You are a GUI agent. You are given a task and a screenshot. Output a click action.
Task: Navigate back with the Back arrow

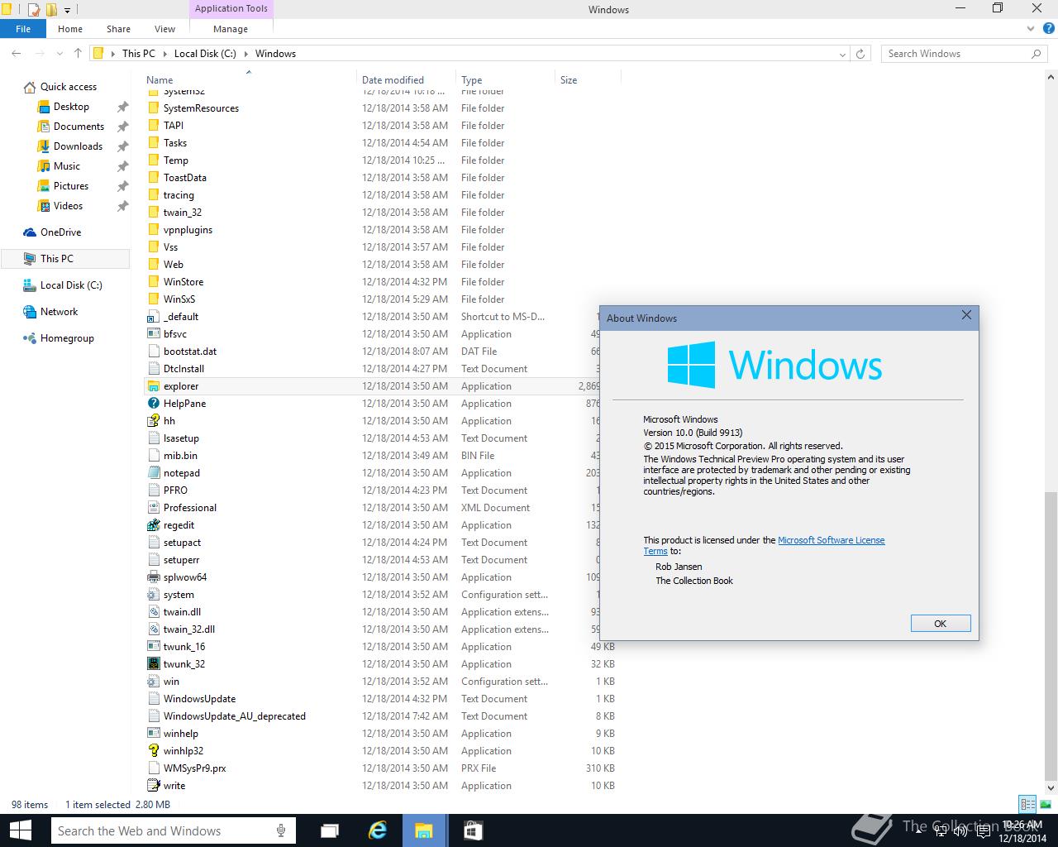(17, 53)
